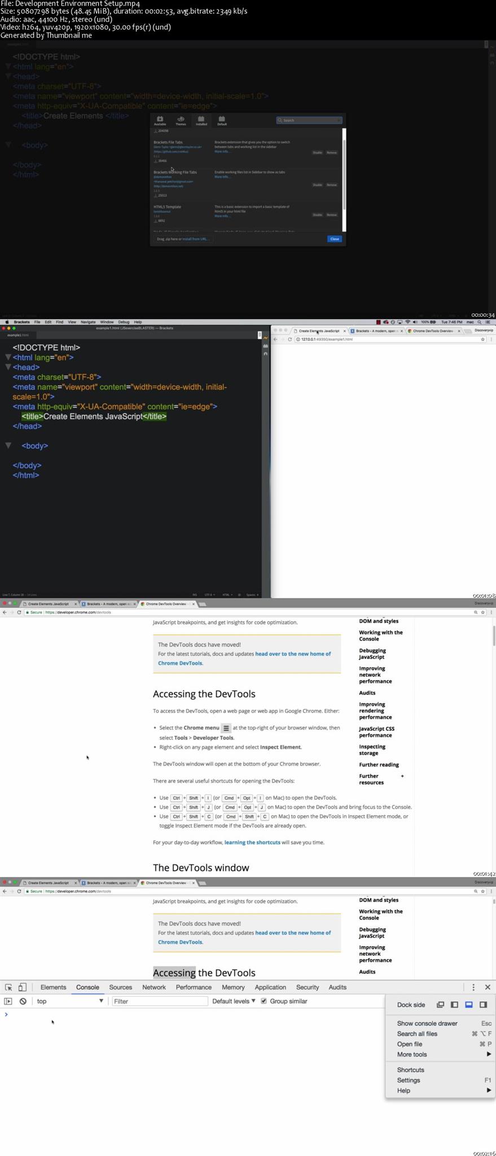Uncheck the Group similar checkbox
Screen dimensions: 496x1156
coord(264,1001)
